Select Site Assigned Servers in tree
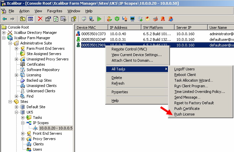 [x=44, y=54]
